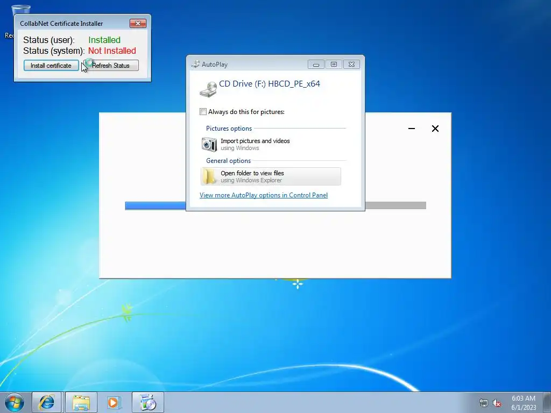This screenshot has height=413, width=551.
Task: Close the AutoPlay dialog
Action: pos(351,65)
